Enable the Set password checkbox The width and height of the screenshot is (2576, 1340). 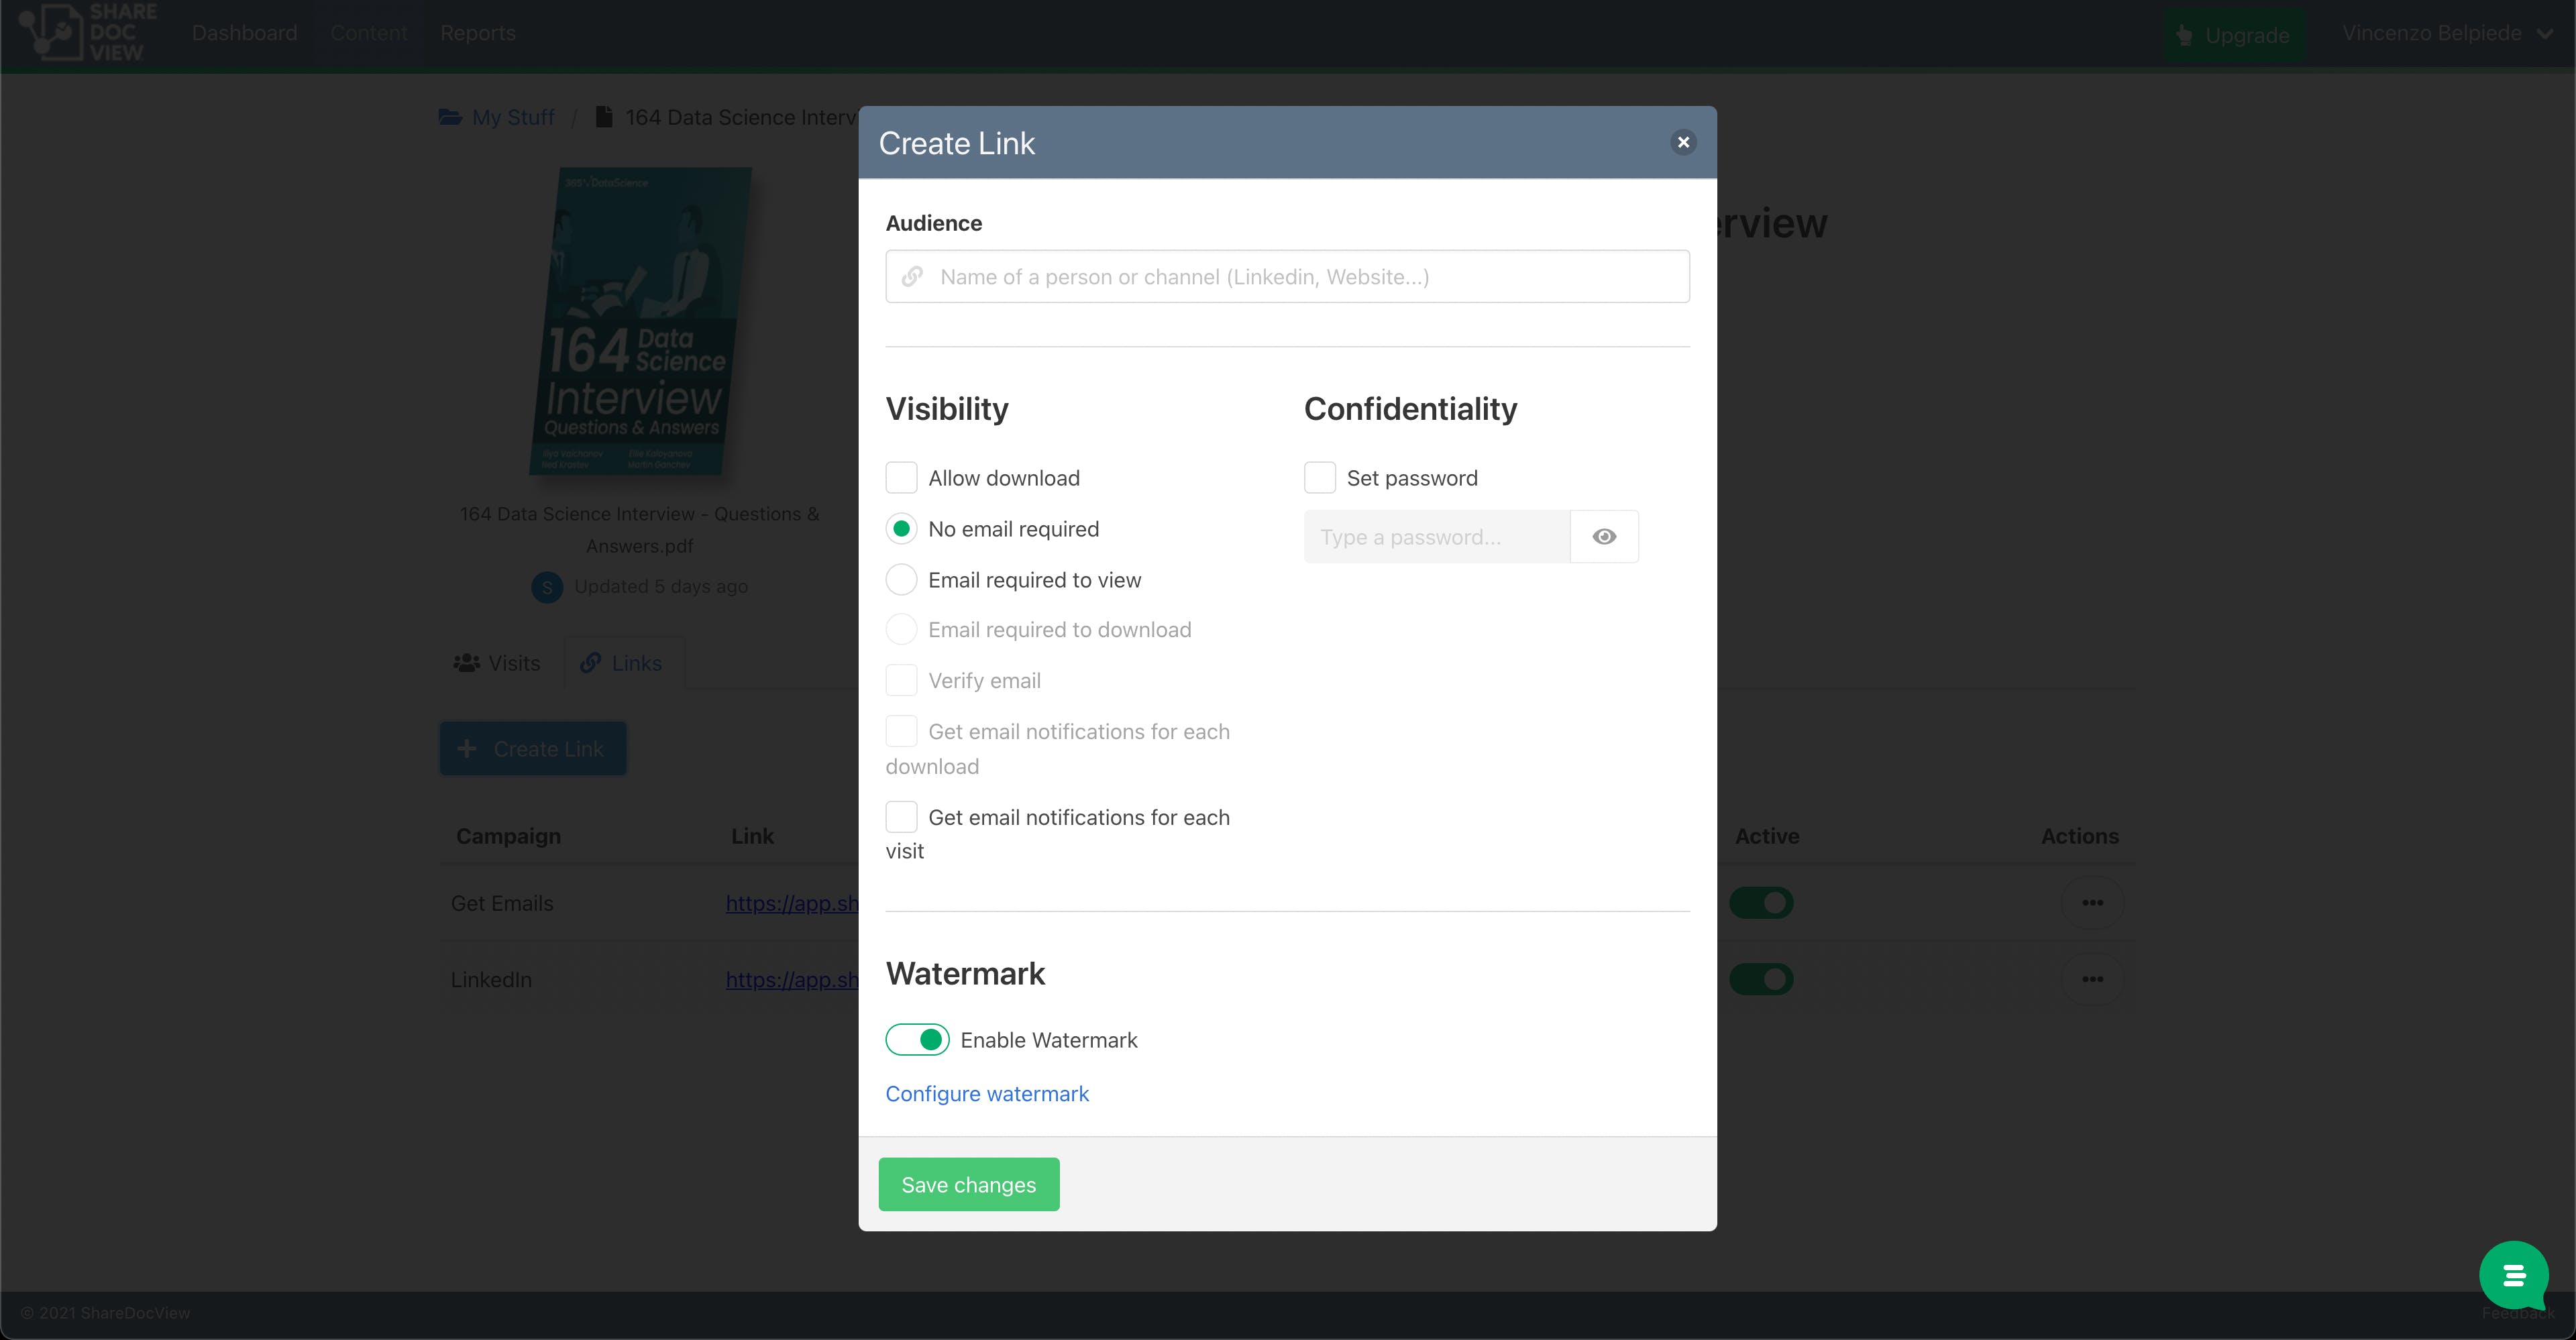[x=1319, y=478]
